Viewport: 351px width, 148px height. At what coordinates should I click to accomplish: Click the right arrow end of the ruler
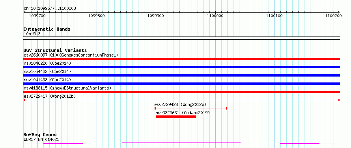pos(339,12)
